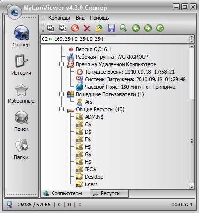
Task: Click the Общие Ресурсы (10) label
Action: click(100, 109)
